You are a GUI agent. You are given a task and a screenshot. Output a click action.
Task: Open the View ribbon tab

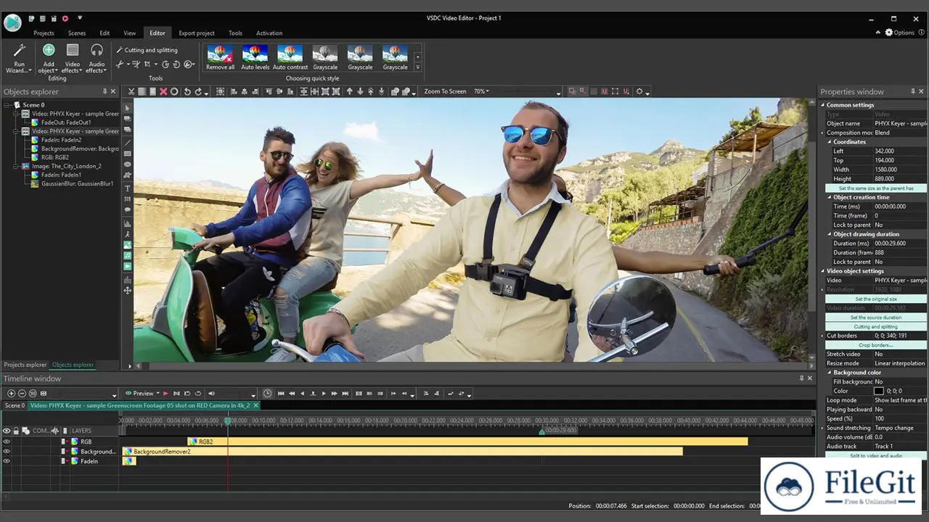129,33
